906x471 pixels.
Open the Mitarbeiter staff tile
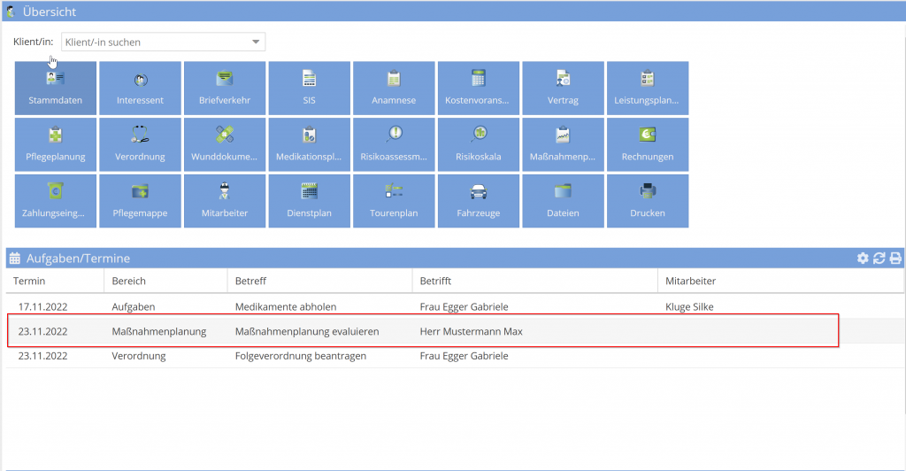(225, 201)
